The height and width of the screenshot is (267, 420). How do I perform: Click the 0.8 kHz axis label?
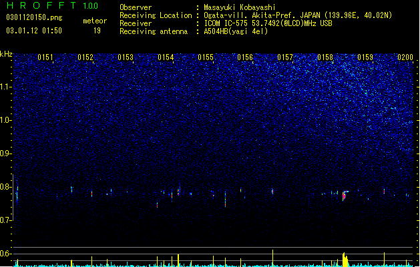(6, 187)
